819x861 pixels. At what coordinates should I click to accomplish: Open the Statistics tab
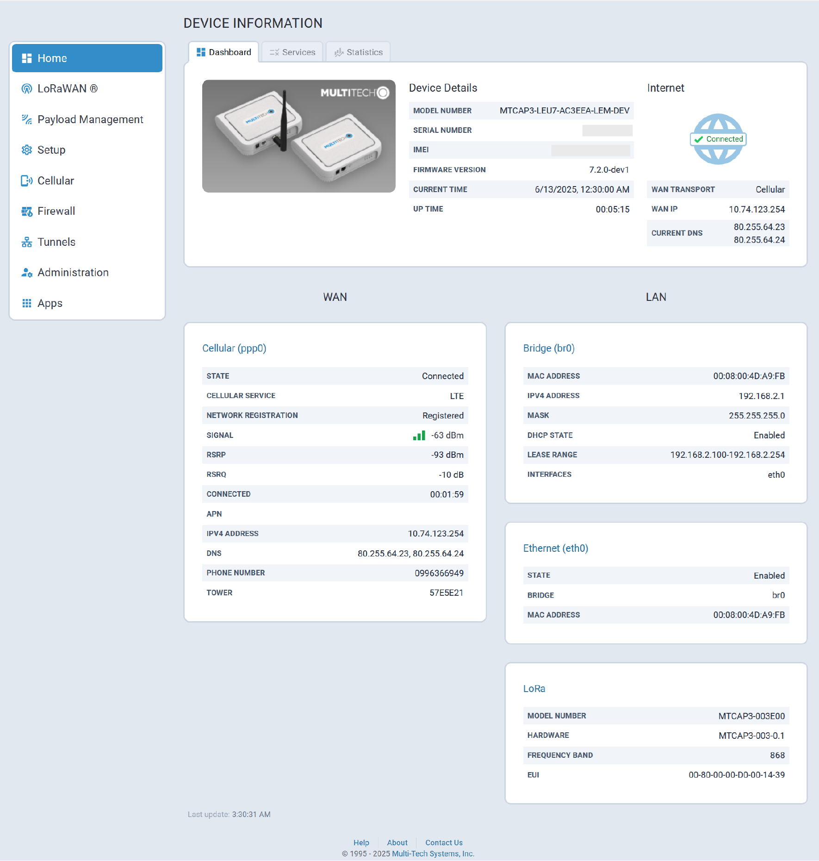359,52
